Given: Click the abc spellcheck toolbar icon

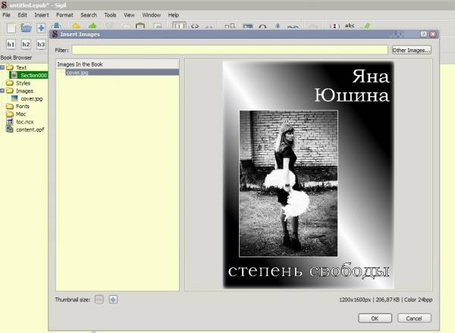Looking at the screenshot, I should click(350, 26).
